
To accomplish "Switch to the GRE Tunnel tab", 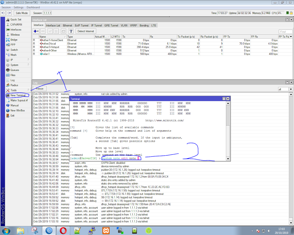I will click(x=111, y=26).
